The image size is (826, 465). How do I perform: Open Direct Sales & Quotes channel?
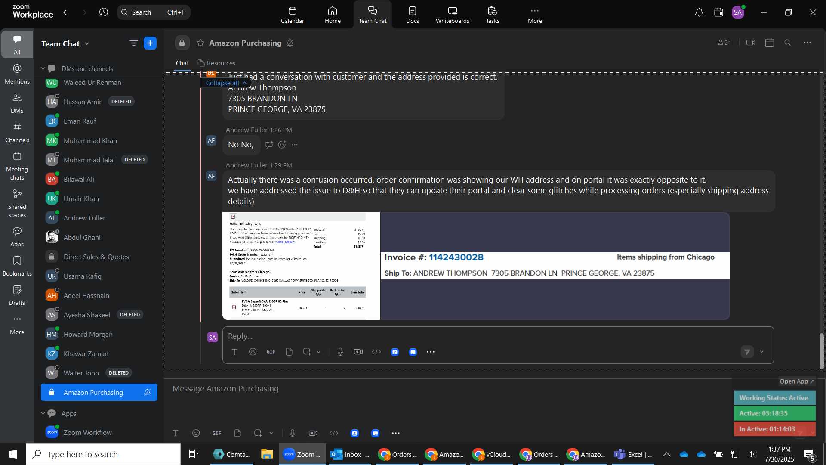(x=99, y=257)
